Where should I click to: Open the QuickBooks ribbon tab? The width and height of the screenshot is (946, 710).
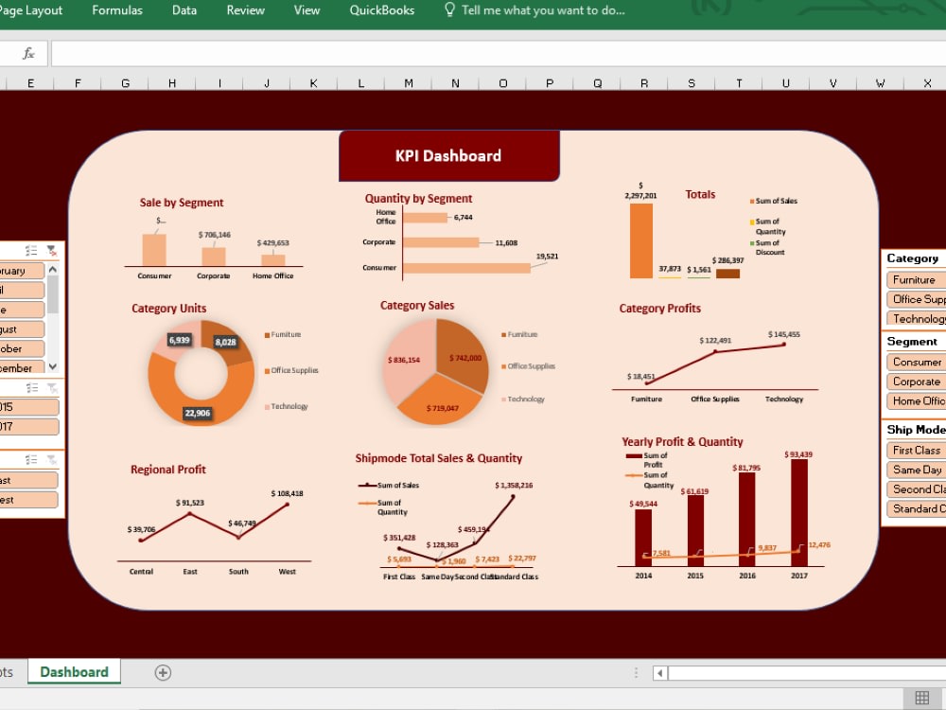(x=381, y=10)
